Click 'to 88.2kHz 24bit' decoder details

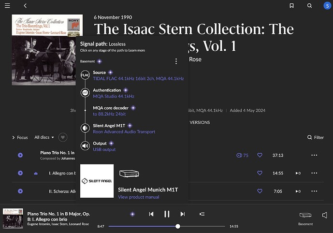point(109,114)
